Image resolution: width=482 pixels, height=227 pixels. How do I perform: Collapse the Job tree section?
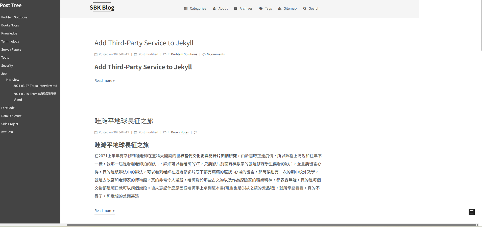point(4,74)
